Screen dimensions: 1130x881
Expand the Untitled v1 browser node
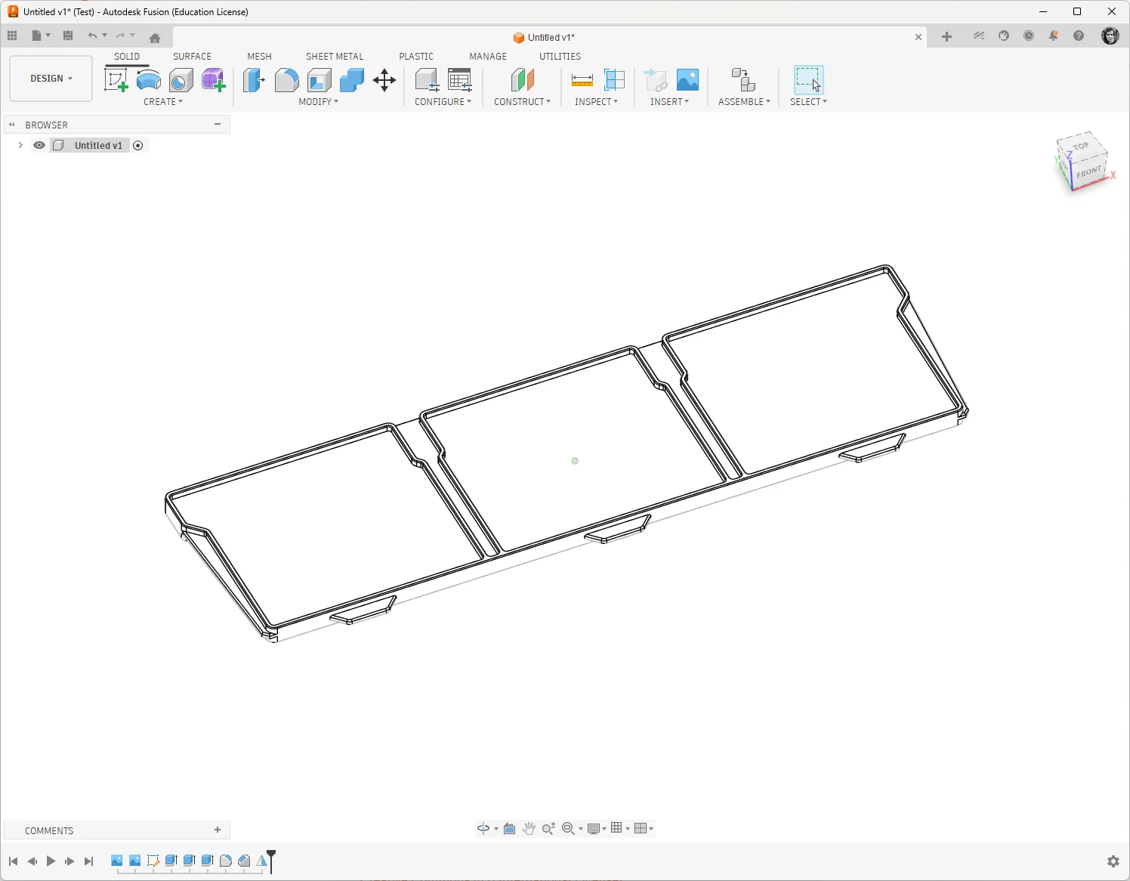coord(20,145)
